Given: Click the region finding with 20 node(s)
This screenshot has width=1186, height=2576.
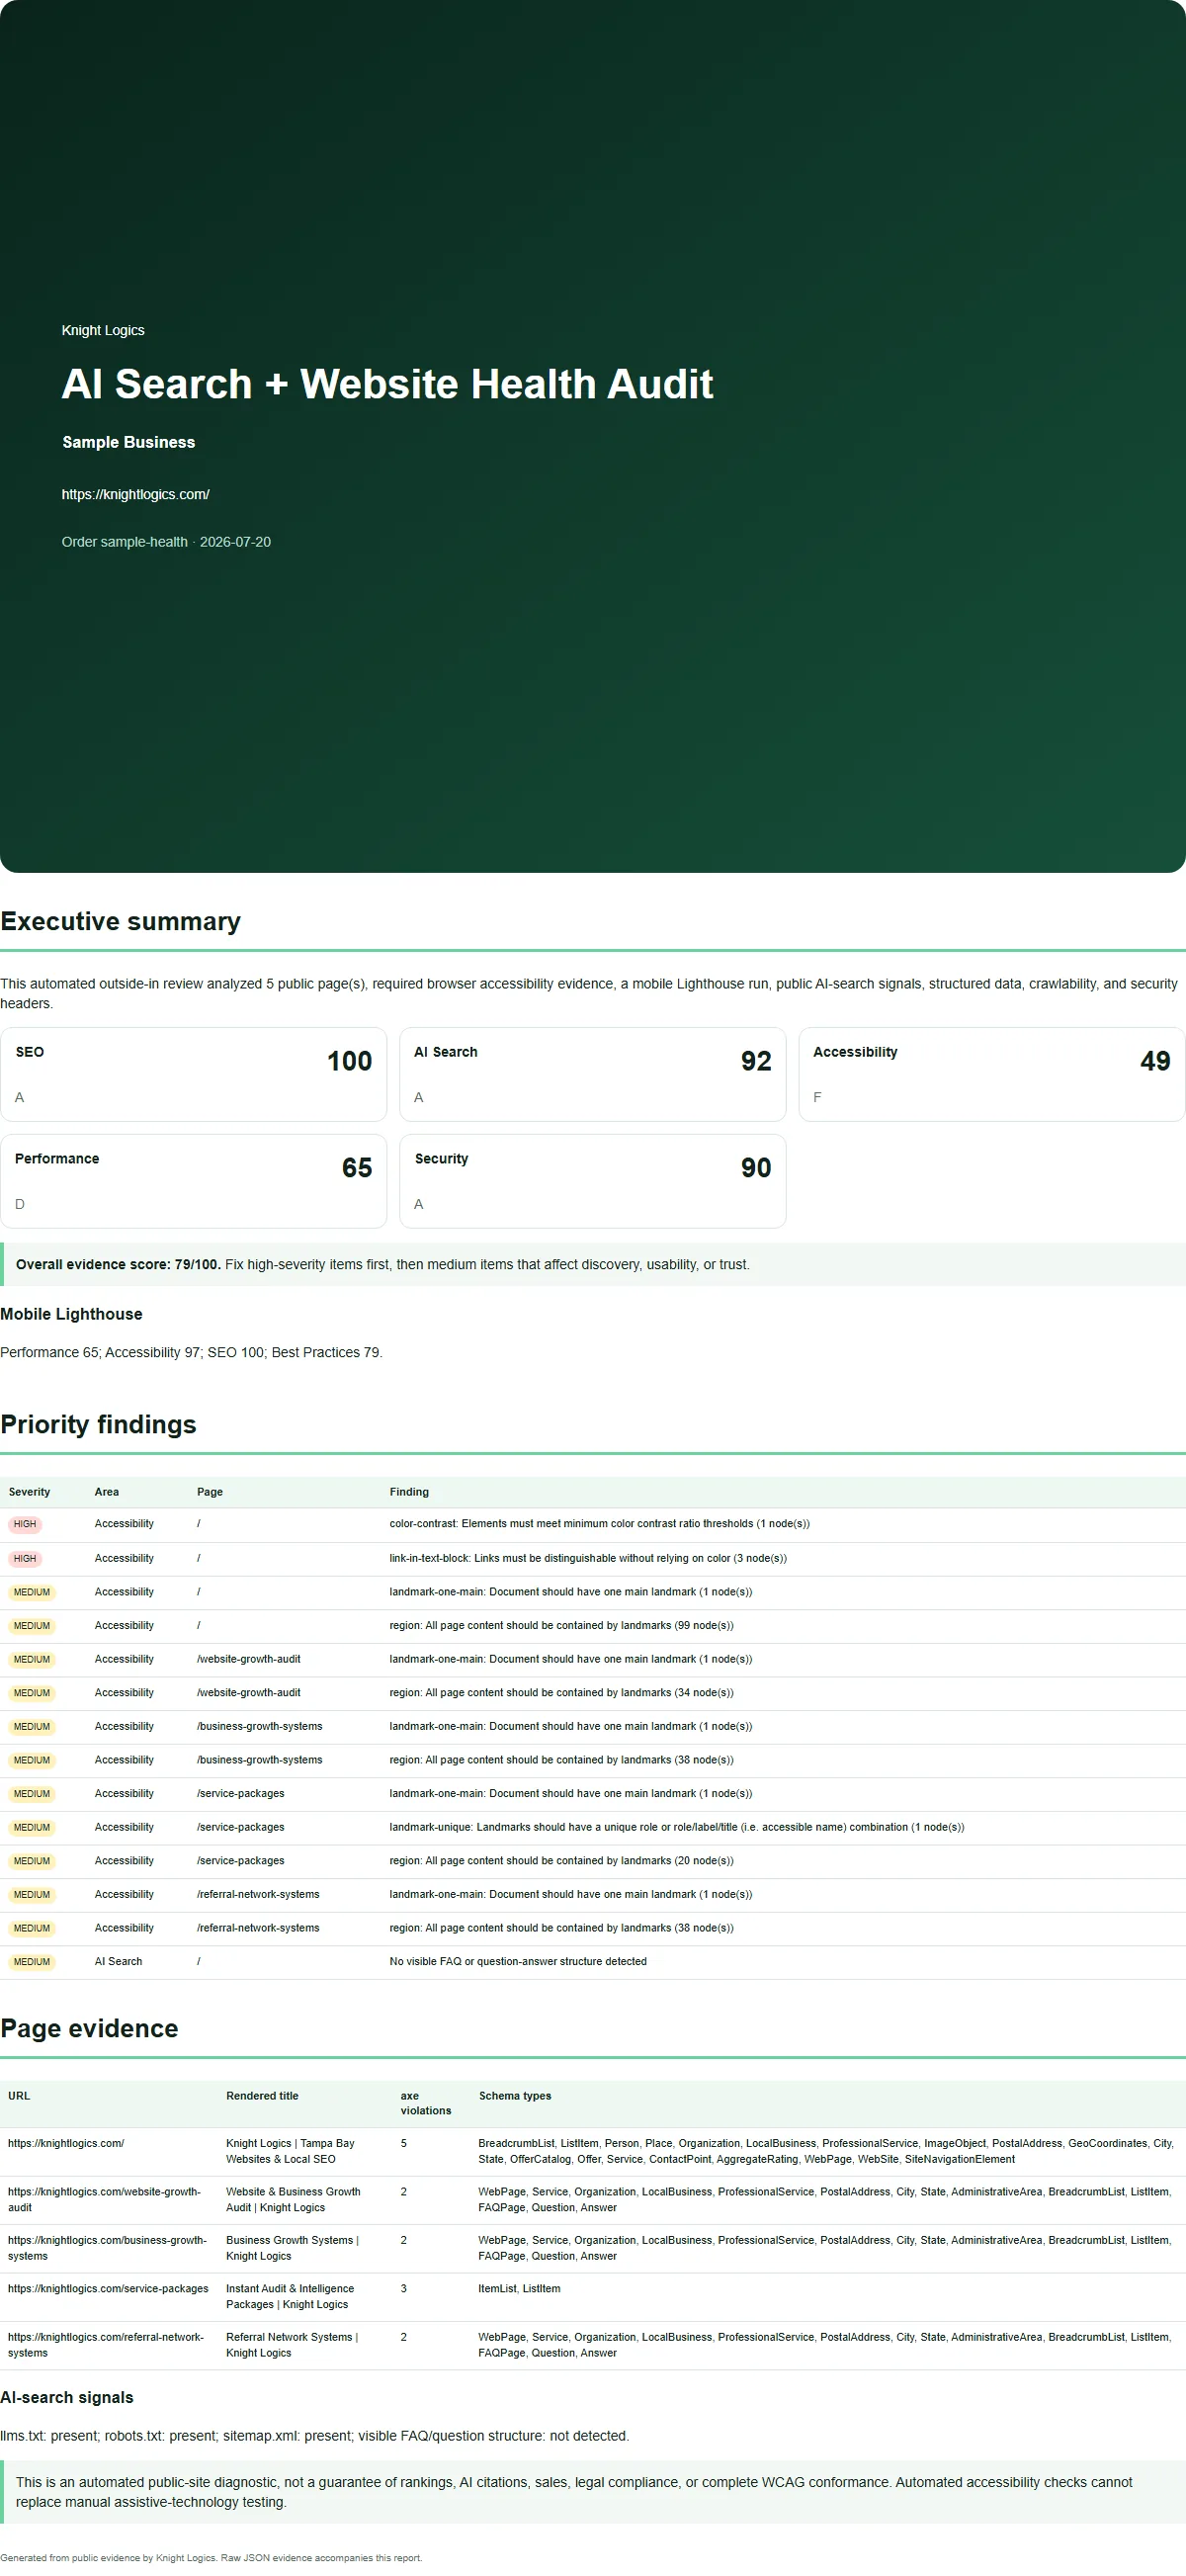Looking at the screenshot, I should [x=561, y=1861].
